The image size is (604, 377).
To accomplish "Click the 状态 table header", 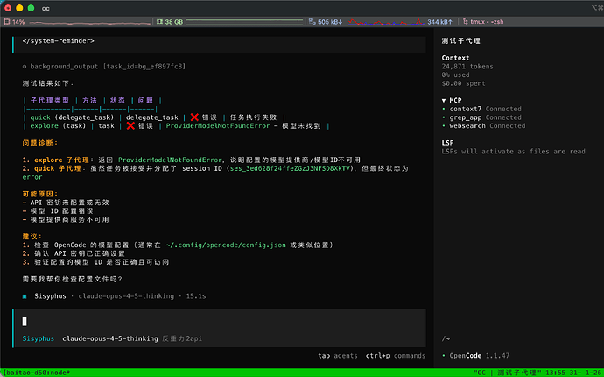I will pyautogui.click(x=117, y=100).
